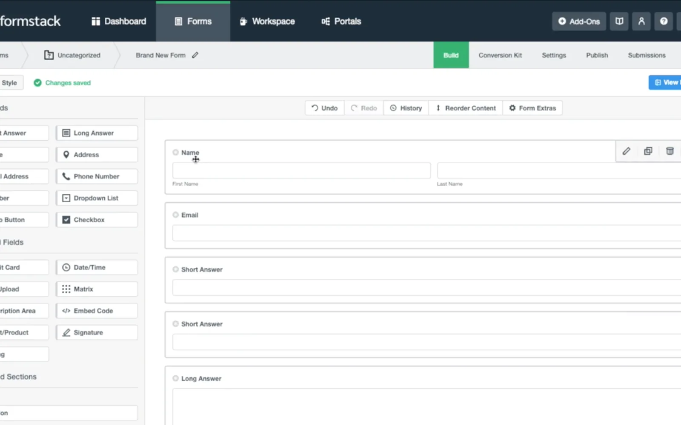Open the book resources icon

click(x=619, y=21)
